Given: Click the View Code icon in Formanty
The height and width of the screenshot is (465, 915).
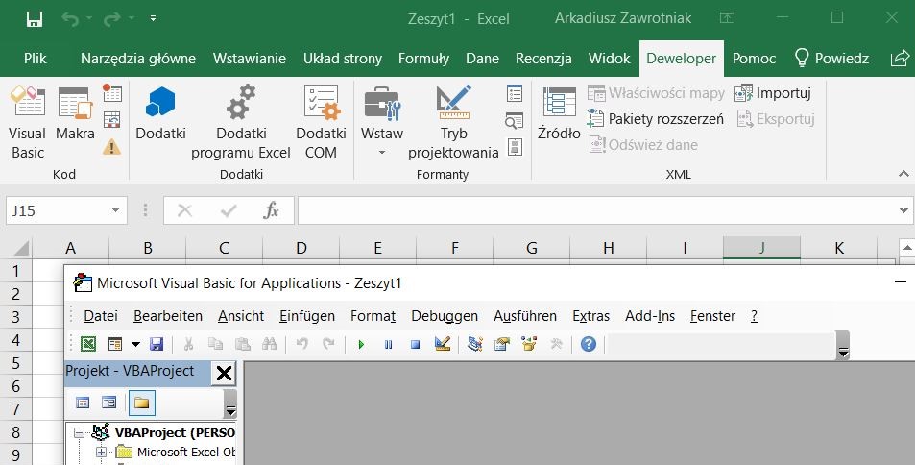Looking at the screenshot, I should [515, 120].
